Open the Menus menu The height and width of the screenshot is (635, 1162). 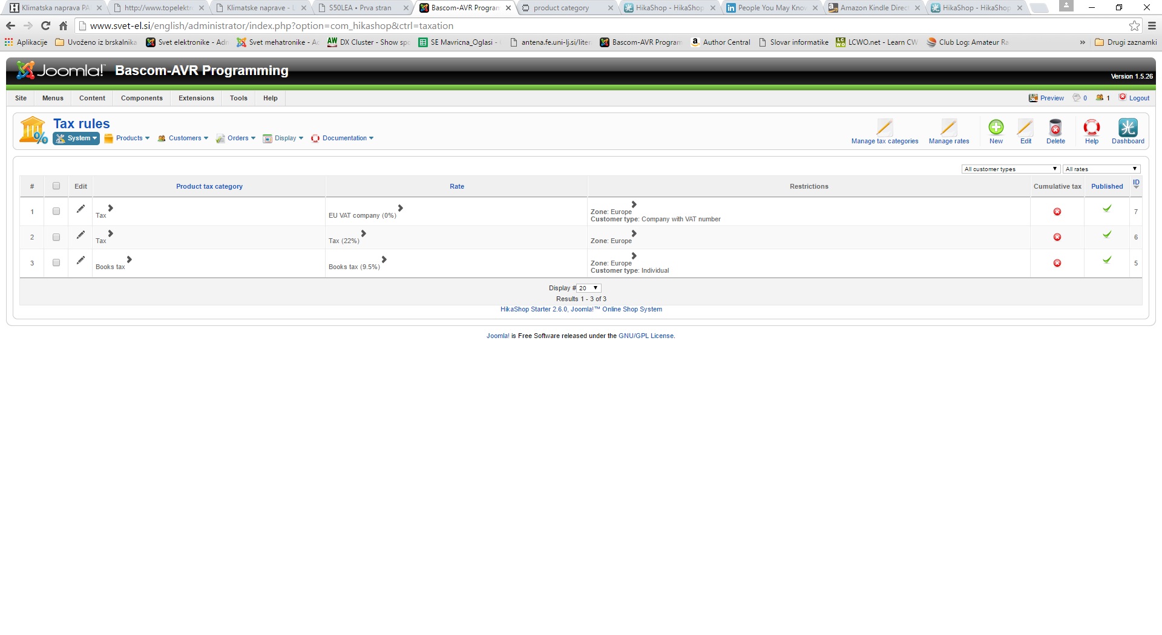click(53, 98)
